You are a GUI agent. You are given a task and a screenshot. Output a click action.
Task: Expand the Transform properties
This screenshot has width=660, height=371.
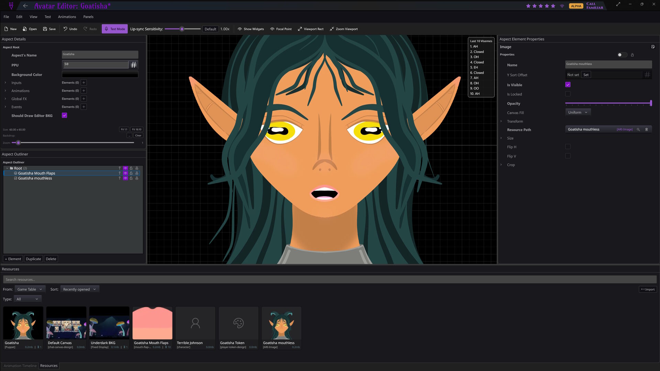pos(501,121)
